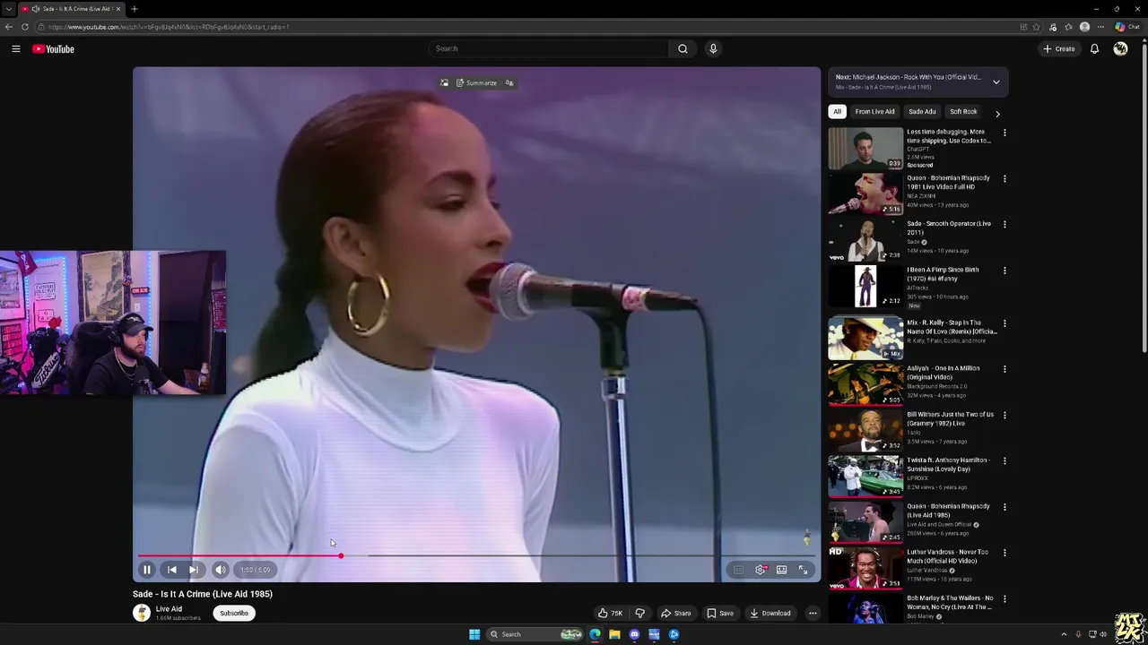Image resolution: width=1148 pixels, height=645 pixels.
Task: Open more actions ellipsis under the video
Action: [813, 614]
